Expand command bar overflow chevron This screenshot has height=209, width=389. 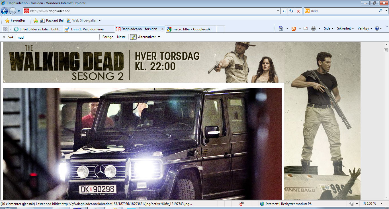point(386,26)
